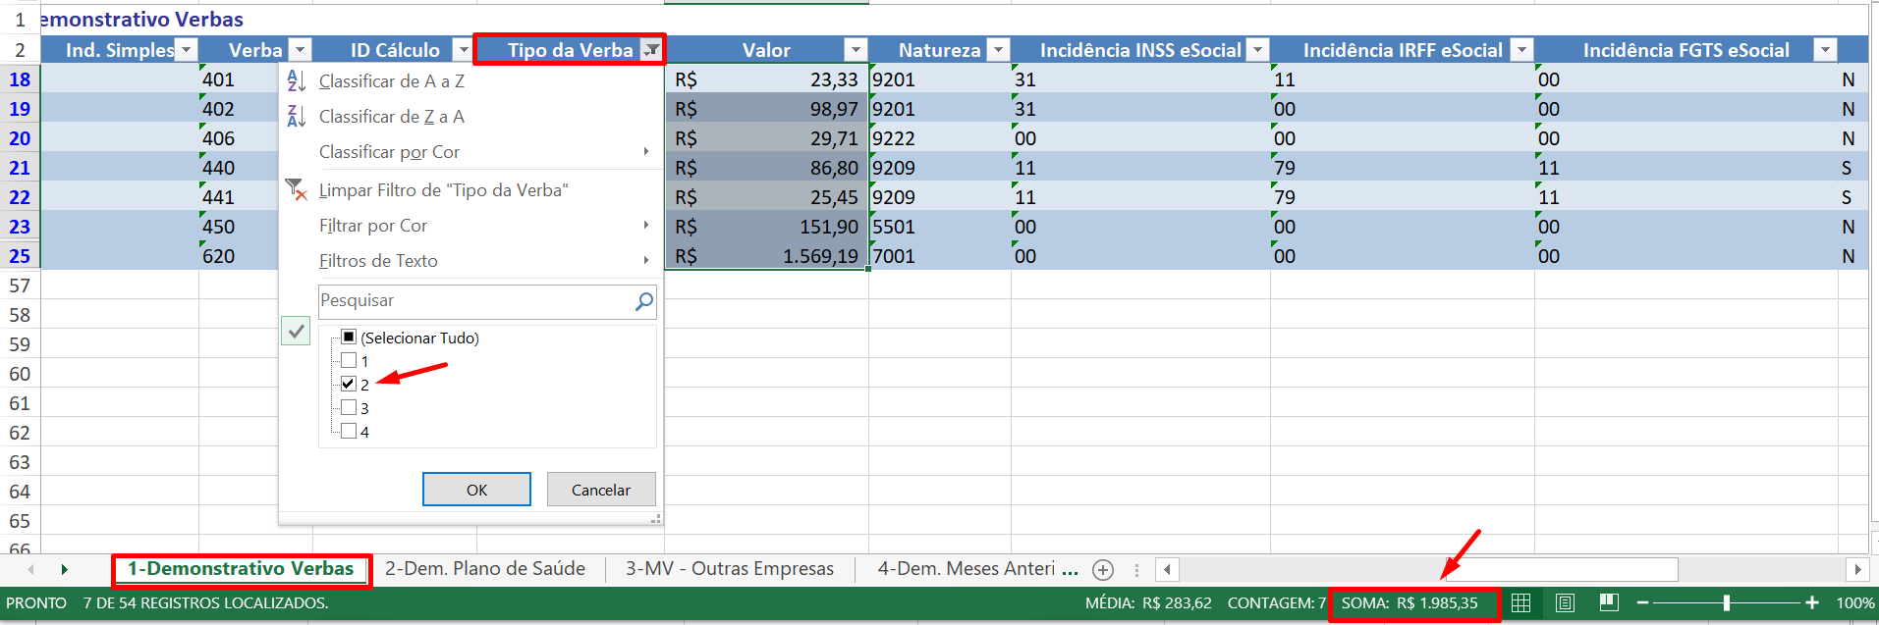Open Ind. Simples column filter dropdown
Screen dimensions: 1879x625
coord(186,50)
